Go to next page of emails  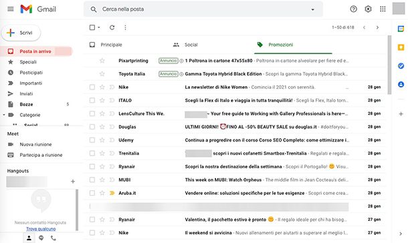[x=377, y=27]
